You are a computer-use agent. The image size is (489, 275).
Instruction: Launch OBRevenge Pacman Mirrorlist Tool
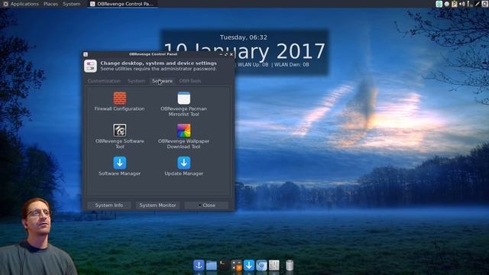pos(183,105)
